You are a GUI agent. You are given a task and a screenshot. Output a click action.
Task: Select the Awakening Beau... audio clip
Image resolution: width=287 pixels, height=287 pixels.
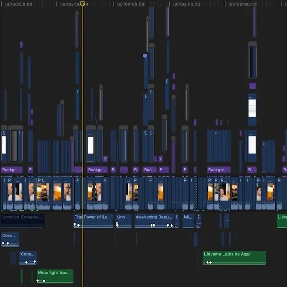coord(154,221)
